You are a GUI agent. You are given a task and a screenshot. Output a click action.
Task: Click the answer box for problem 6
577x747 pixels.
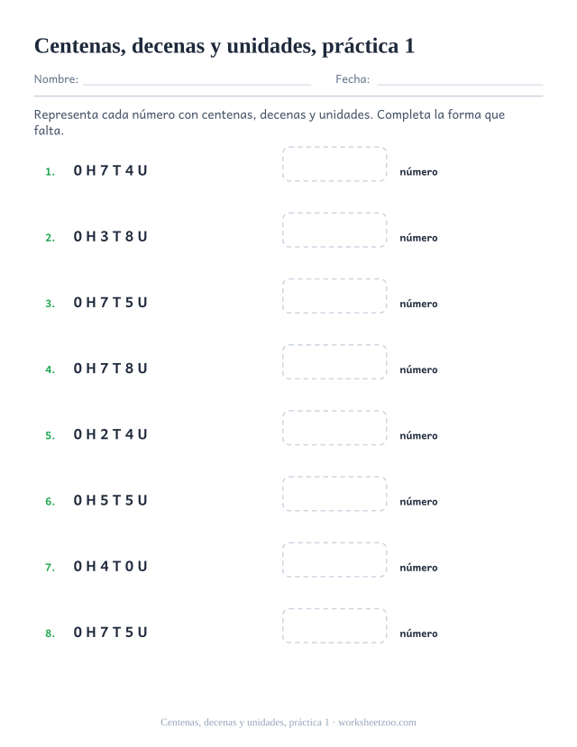pos(334,494)
